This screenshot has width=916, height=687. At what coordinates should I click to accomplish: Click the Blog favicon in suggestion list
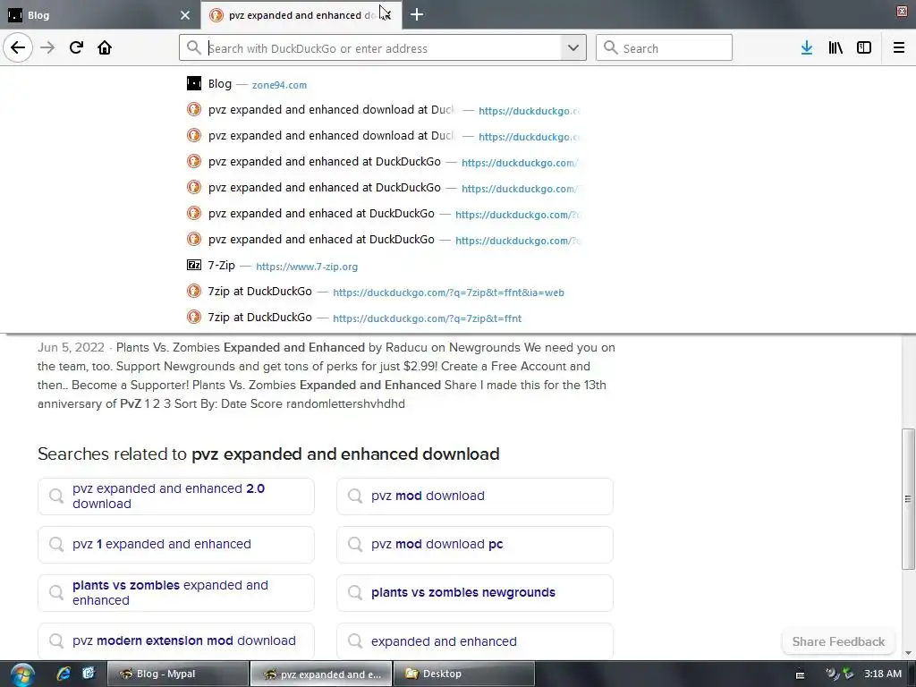coord(194,83)
